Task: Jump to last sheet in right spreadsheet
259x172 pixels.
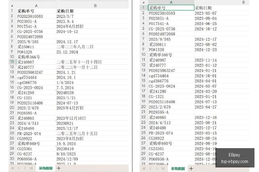Action: click(x=163, y=169)
